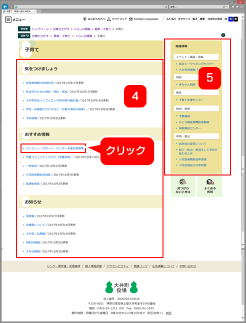Open リンク・著作権・免責事項 footer link
Viewport: 246px width, 323px height.
tap(63, 266)
